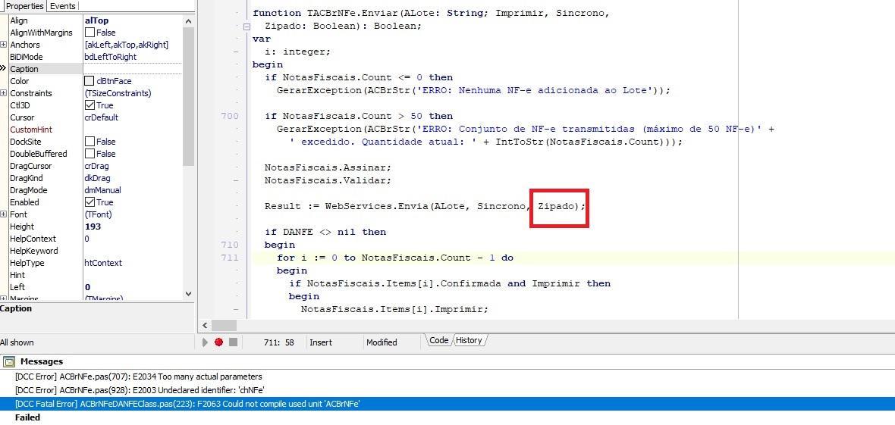The width and height of the screenshot is (895, 425).
Task: Collapse the code block fold marker
Action: [247, 27]
